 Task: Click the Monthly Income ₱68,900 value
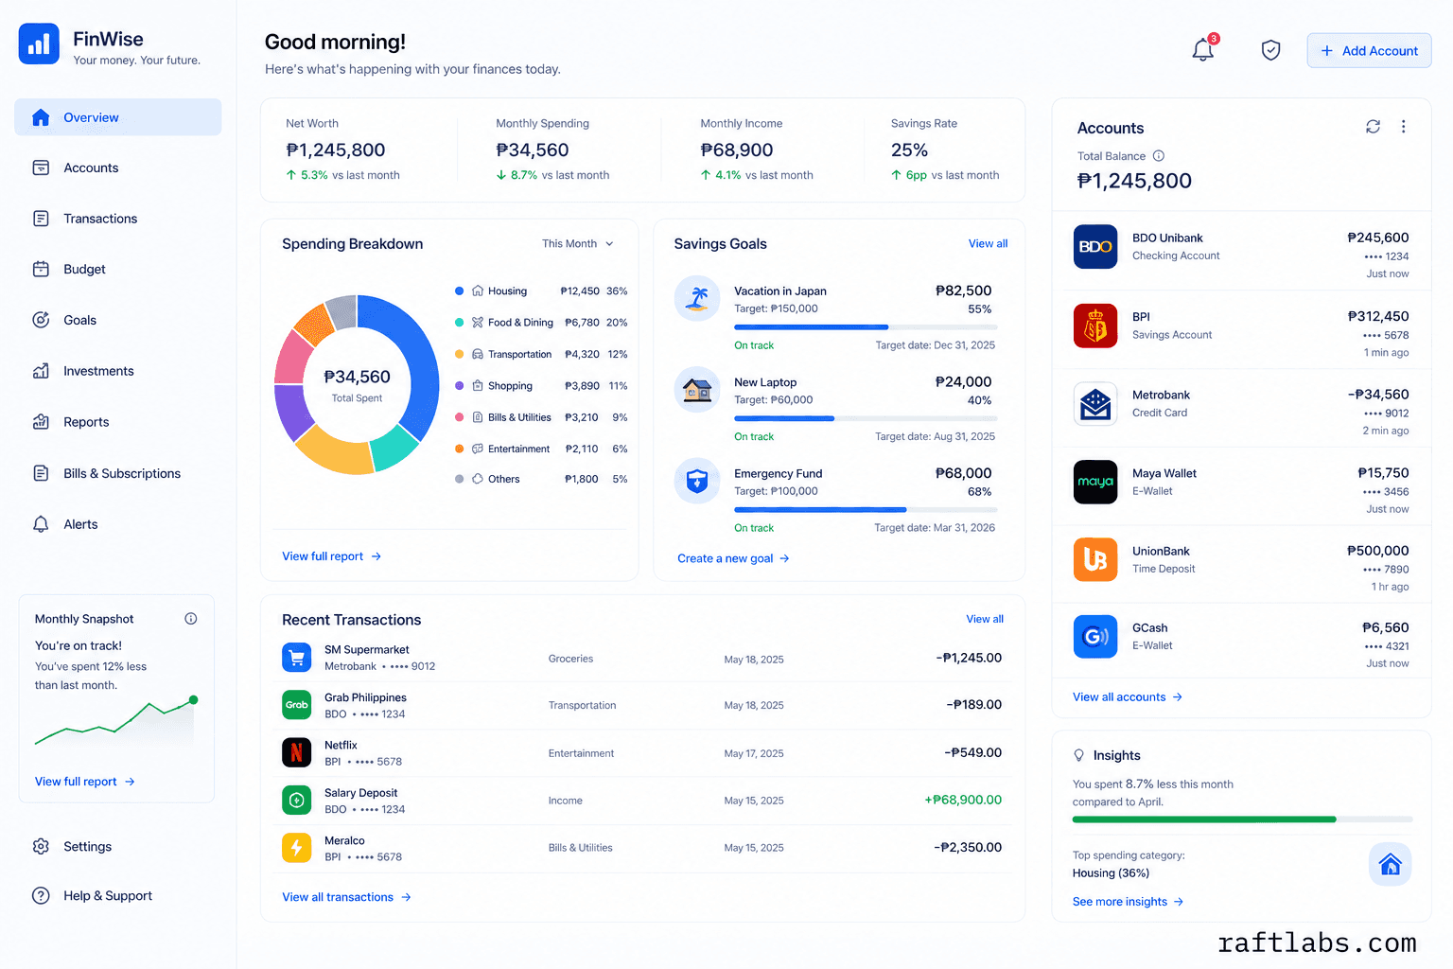pos(737,150)
